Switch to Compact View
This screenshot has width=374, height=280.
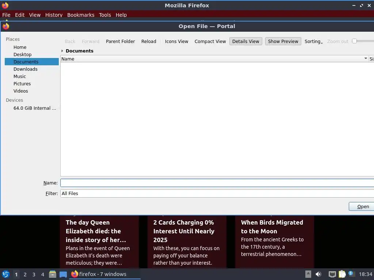[x=210, y=42]
